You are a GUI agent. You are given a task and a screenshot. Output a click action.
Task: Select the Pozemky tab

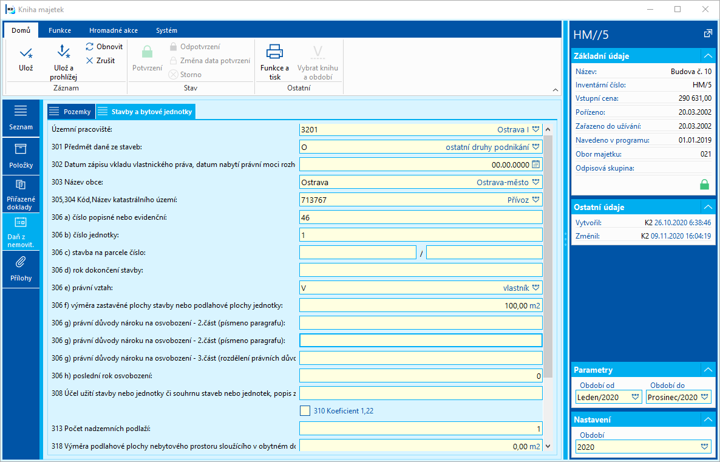71,112
